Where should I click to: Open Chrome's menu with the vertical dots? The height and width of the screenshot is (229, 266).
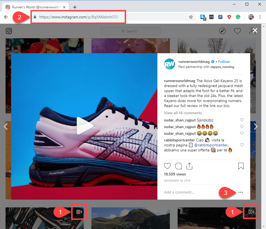pyautogui.click(x=260, y=17)
